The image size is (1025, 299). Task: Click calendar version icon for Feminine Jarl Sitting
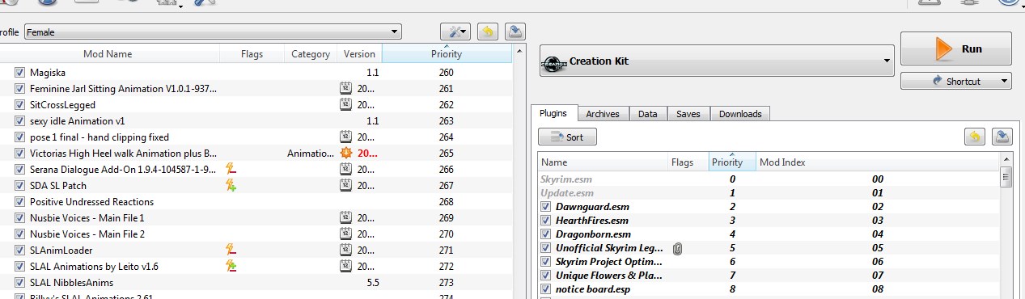point(345,89)
